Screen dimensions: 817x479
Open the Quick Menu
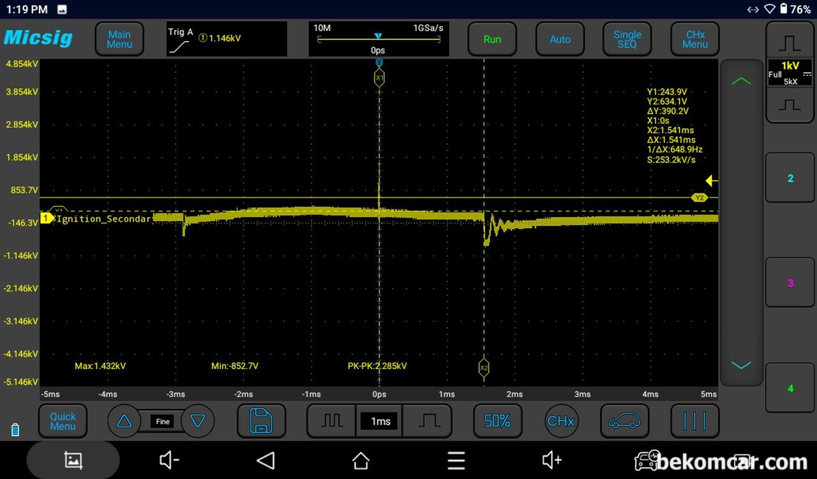click(63, 422)
